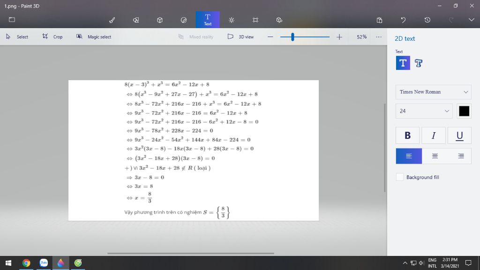Expand the top bar chevron

(472, 20)
